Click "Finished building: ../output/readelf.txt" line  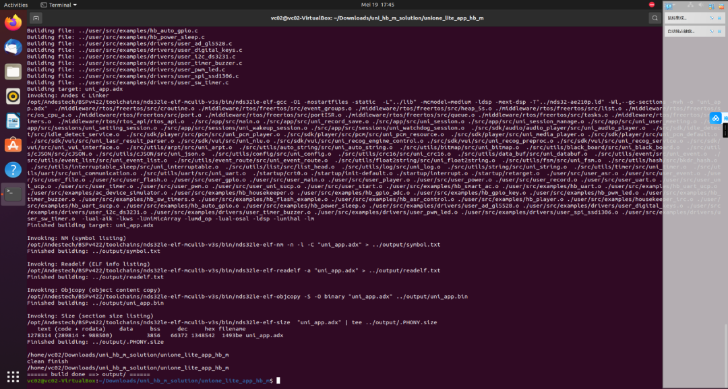(95, 277)
